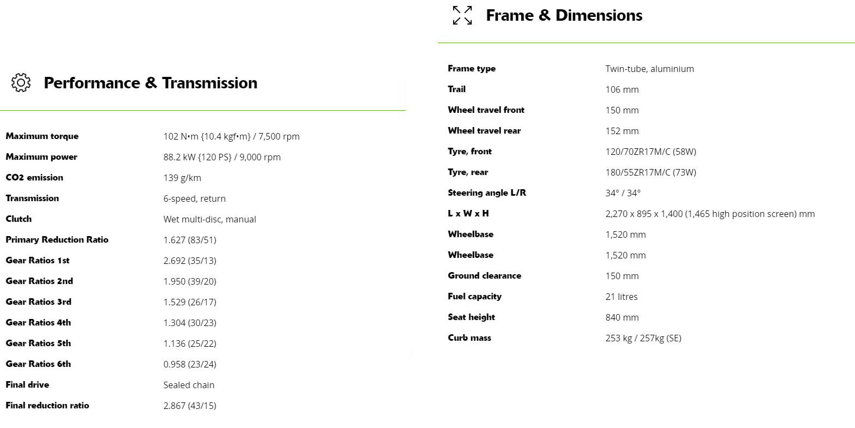Screen dimensions: 855x428
Task: Click the Primary Reduction Ratio label
Action: pyautogui.click(x=57, y=240)
